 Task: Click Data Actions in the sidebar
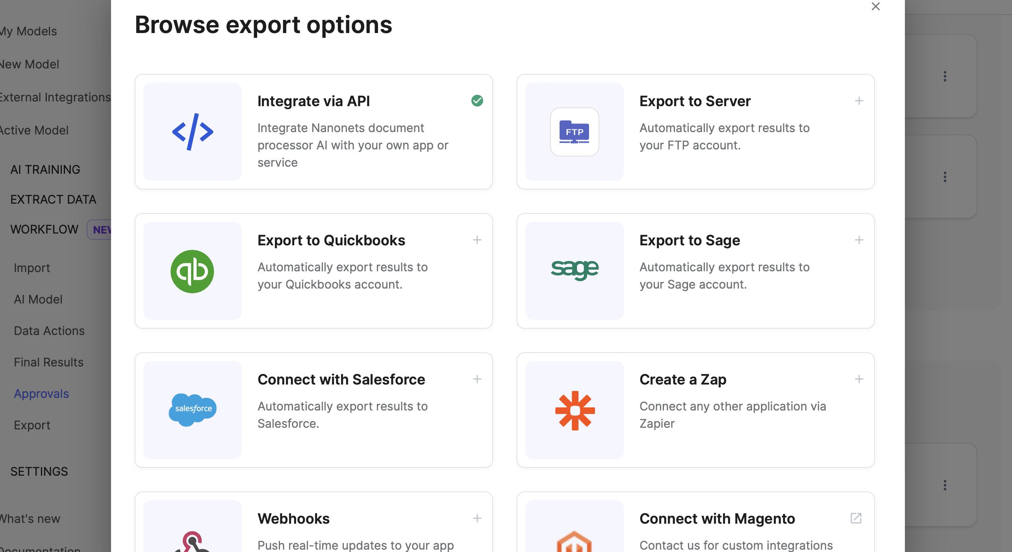click(x=49, y=331)
